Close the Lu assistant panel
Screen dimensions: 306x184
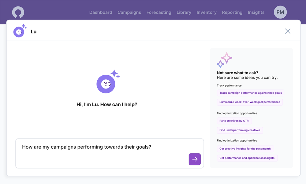tap(288, 31)
